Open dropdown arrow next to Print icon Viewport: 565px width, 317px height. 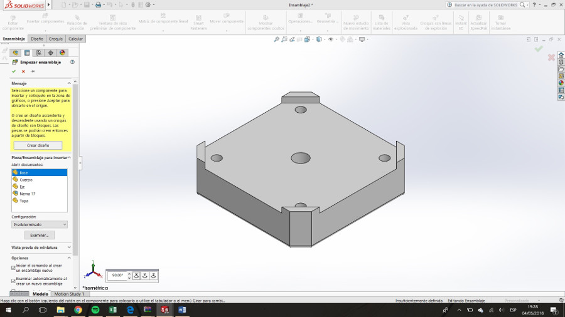(104, 4)
